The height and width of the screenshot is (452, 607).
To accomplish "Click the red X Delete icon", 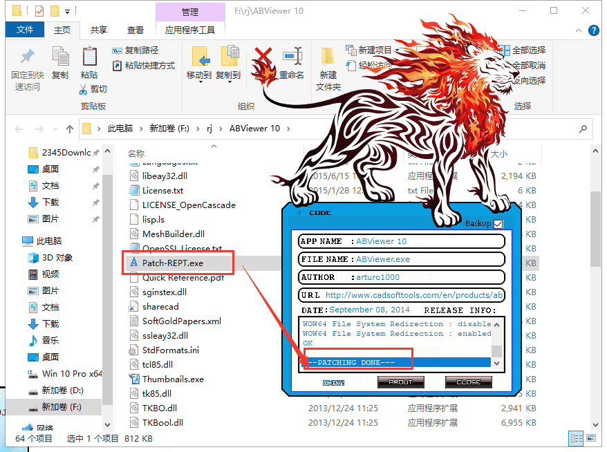I will 263,57.
